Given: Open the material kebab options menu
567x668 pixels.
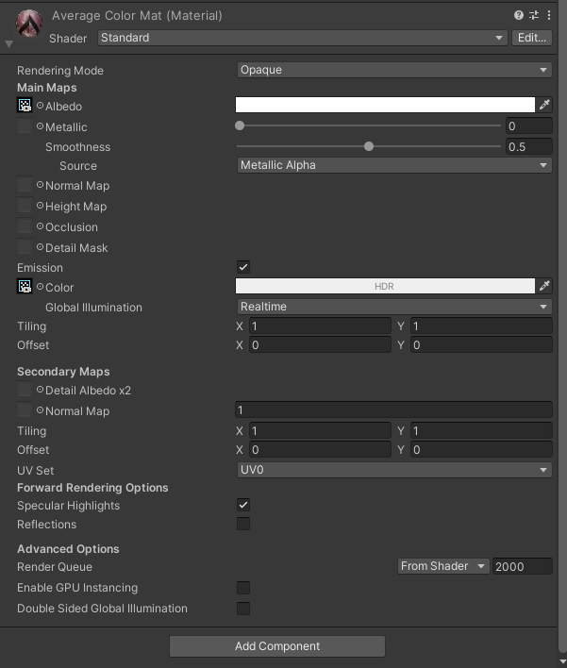Looking at the screenshot, I should point(547,15).
